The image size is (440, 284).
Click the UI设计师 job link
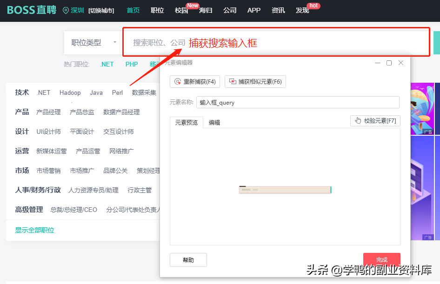[48, 132]
